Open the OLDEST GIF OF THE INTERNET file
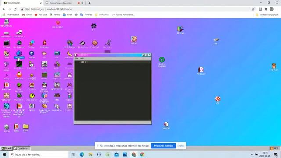 click(x=19, y=110)
